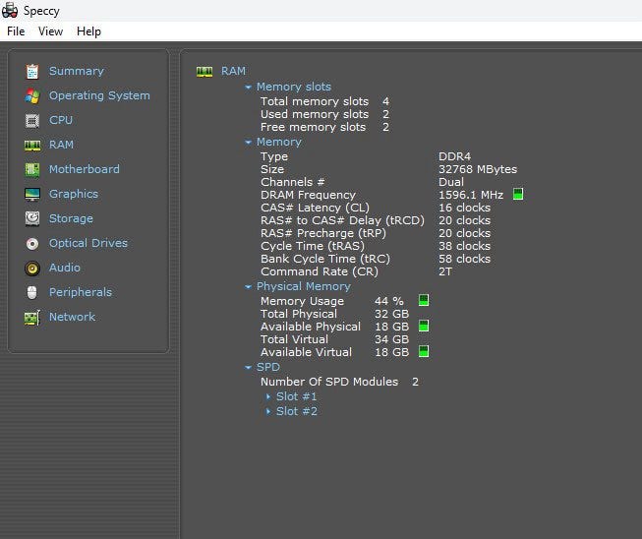Viewport: 642px width, 539px height.
Task: Collapse the Physical Memory section
Action: coord(249,287)
